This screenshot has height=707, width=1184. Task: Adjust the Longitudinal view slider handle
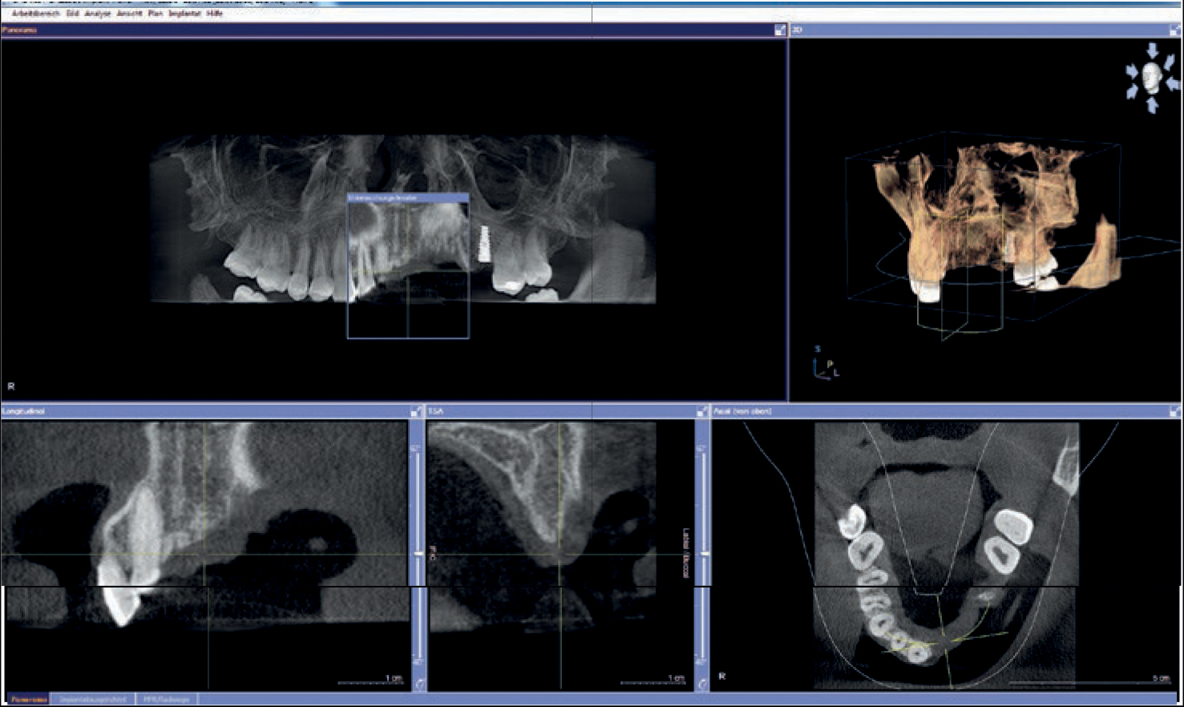[x=418, y=554]
